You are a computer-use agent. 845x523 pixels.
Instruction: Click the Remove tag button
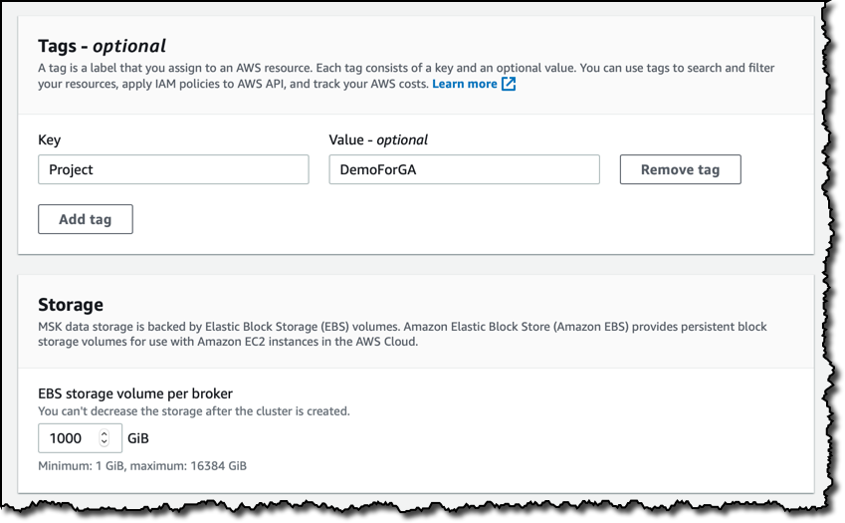680,169
